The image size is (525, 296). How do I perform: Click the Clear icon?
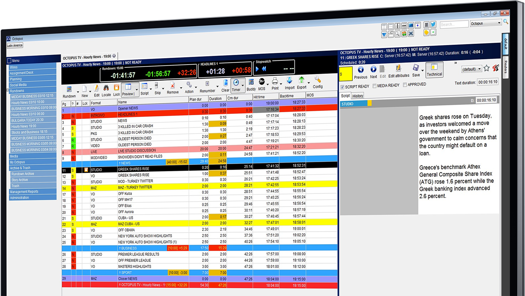tap(225, 83)
